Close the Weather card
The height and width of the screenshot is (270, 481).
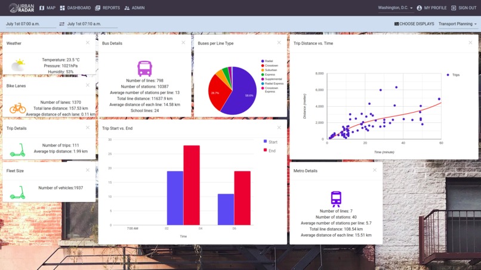[x=88, y=43]
